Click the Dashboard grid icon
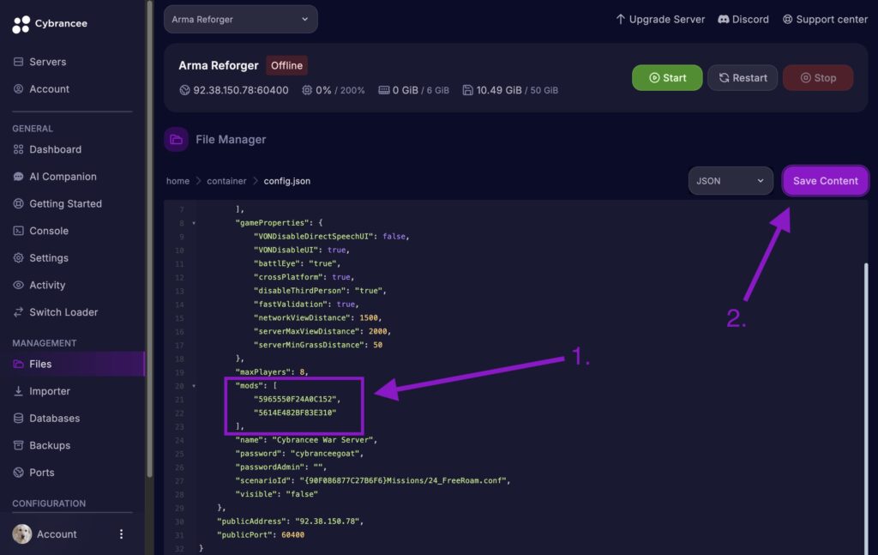The image size is (878, 555). [19, 149]
